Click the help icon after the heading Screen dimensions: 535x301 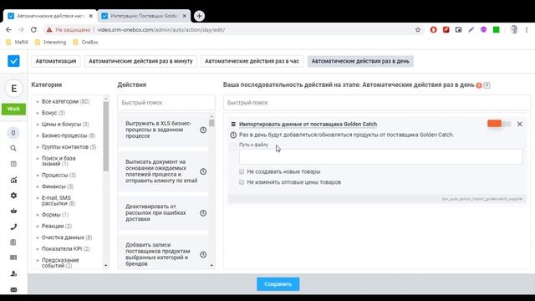[x=487, y=85]
